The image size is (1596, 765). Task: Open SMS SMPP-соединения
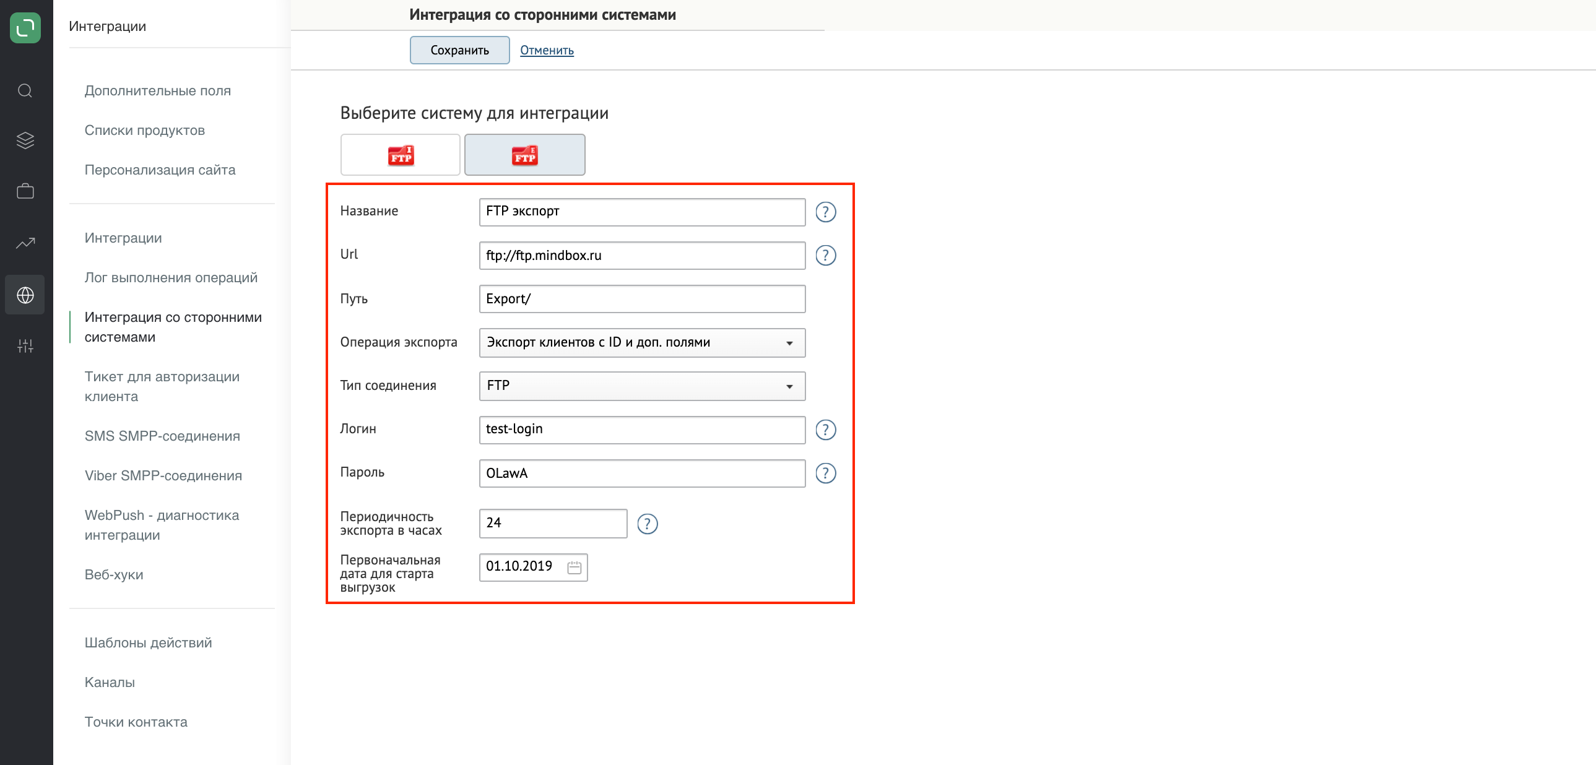pos(162,436)
